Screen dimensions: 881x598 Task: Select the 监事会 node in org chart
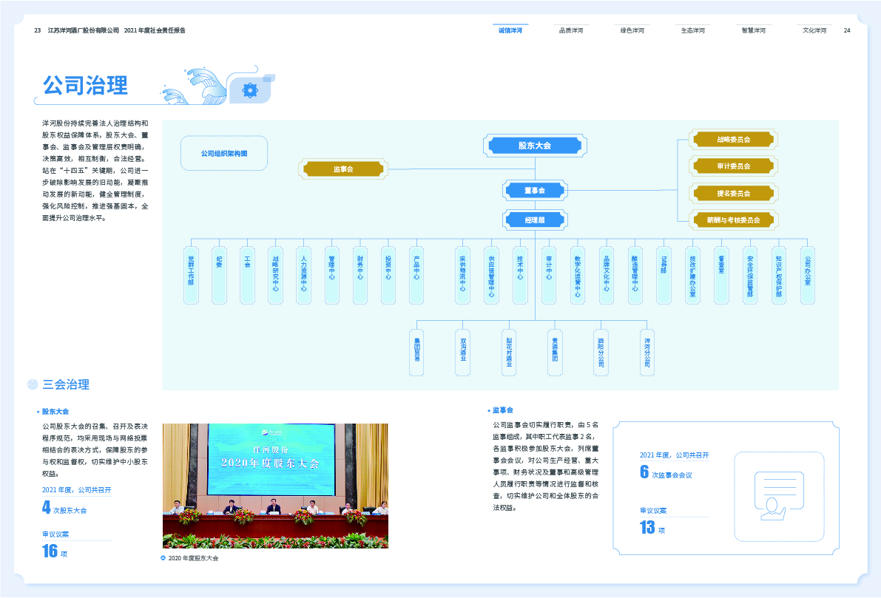343,169
